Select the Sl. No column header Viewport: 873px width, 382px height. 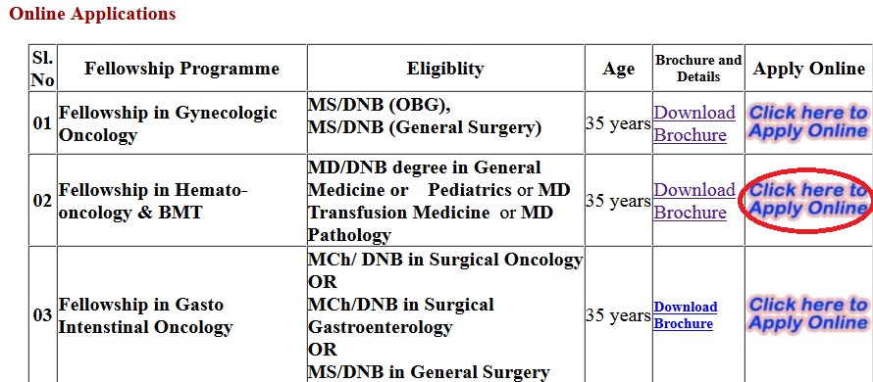(43, 69)
